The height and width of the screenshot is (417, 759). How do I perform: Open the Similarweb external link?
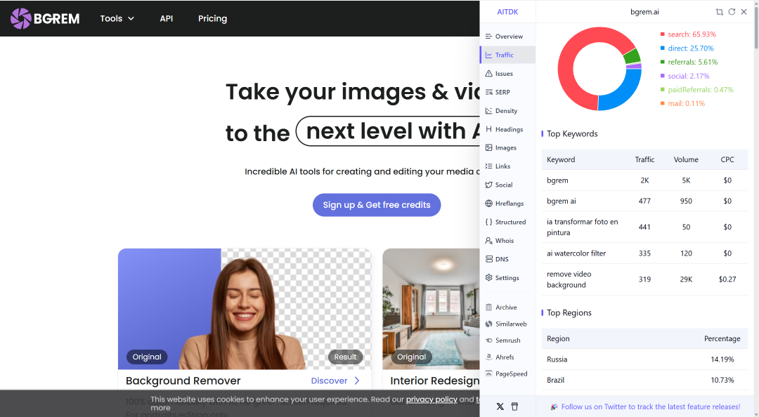[507, 324]
